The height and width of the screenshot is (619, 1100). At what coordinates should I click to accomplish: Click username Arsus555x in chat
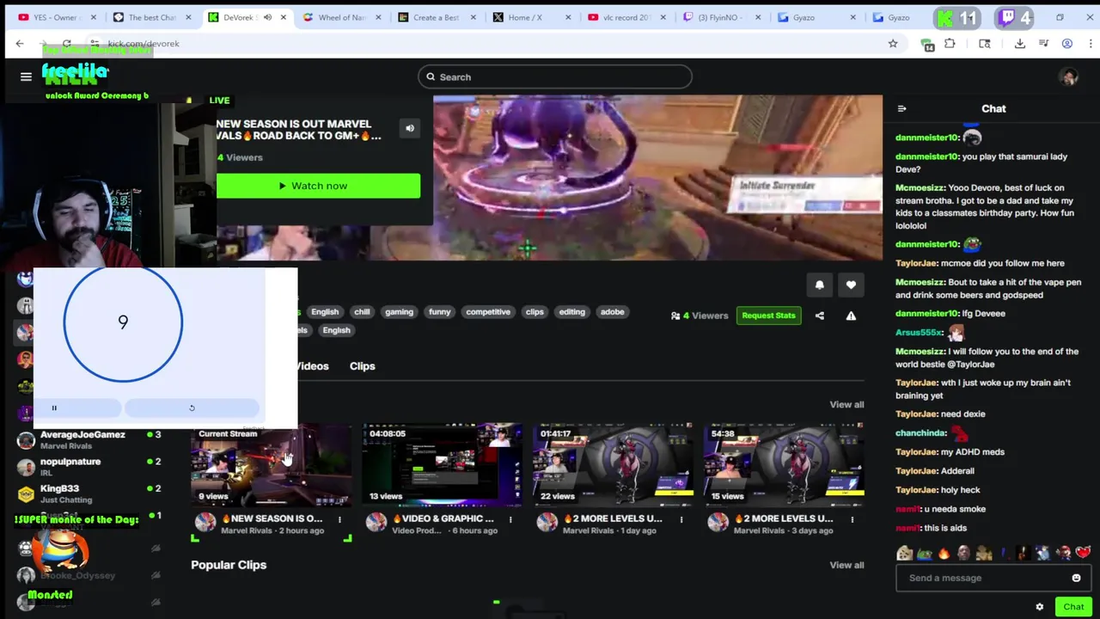(919, 333)
